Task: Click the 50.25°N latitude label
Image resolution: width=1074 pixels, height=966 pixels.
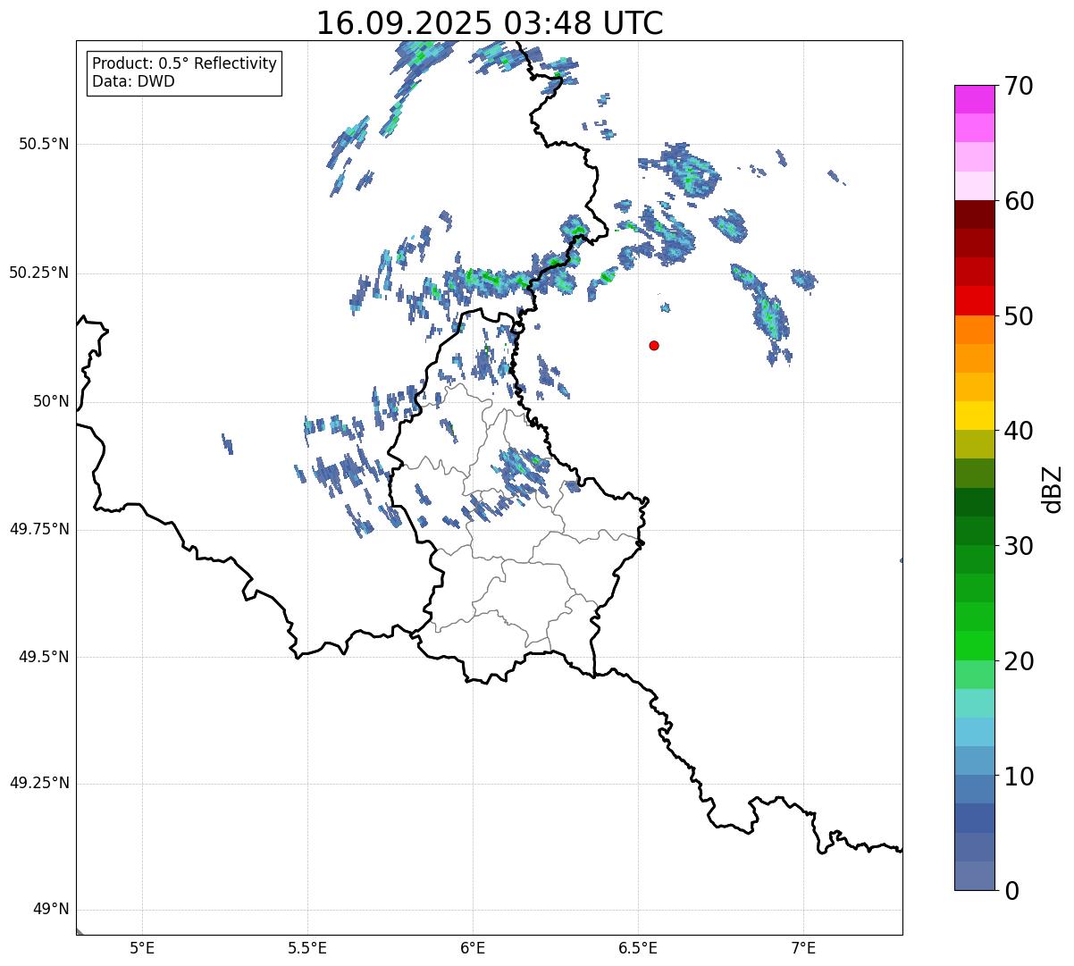Action: click(x=39, y=273)
